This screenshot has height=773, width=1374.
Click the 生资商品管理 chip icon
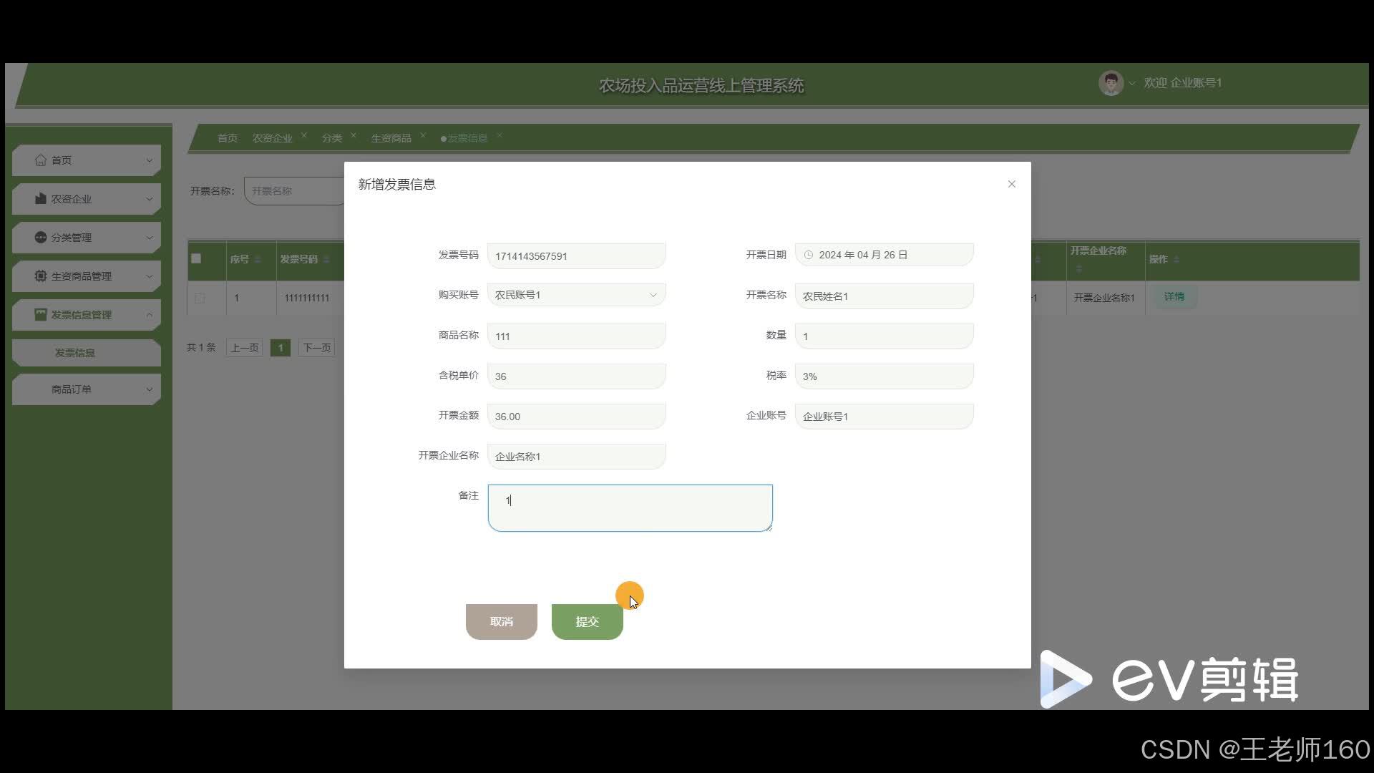(x=41, y=276)
